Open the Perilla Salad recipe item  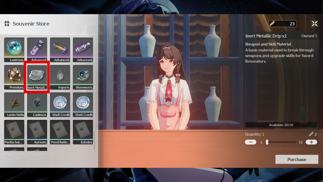click(14, 132)
